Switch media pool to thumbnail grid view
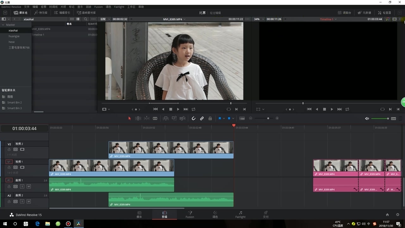The width and height of the screenshot is (405, 228). 72,19
